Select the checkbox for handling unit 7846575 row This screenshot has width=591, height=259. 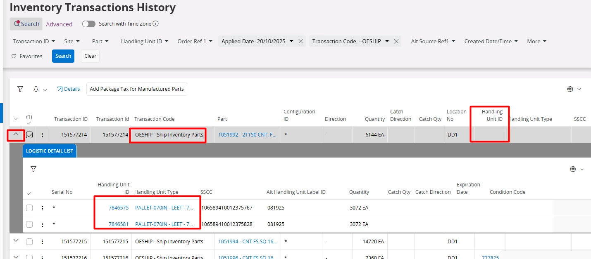[29, 208]
